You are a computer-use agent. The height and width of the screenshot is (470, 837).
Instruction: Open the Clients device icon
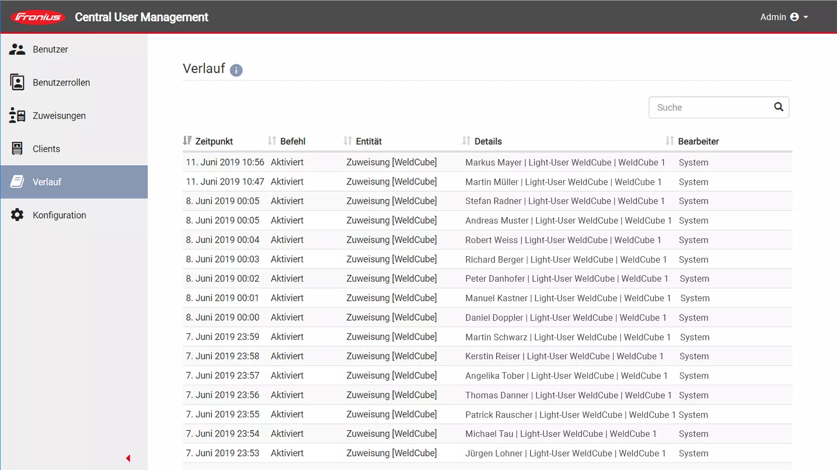17,149
